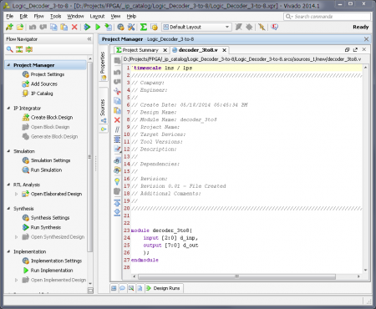Click the red Delete X toolbar icon
This screenshot has width=376, height=309.
click(x=74, y=27)
